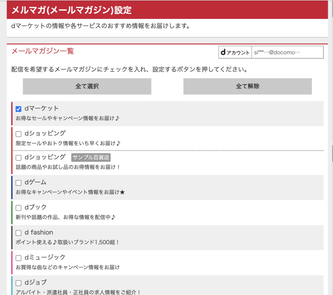Click the dアカウント logo label
Screen dimensions: 333x295
[235, 52]
